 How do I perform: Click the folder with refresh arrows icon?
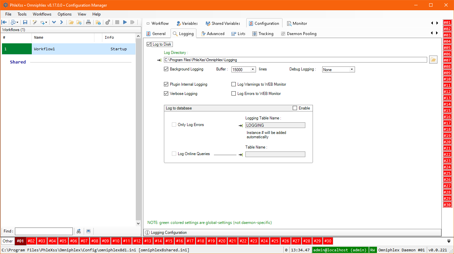[x=79, y=22]
